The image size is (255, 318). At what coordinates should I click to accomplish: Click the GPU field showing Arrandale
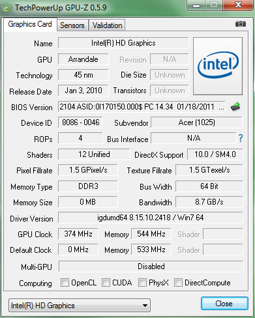[x=83, y=59]
